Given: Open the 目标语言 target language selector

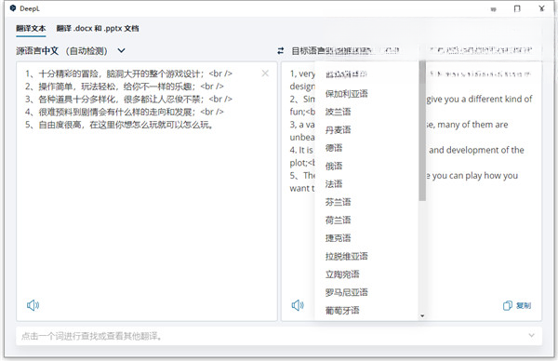Looking at the screenshot, I should coord(345,51).
